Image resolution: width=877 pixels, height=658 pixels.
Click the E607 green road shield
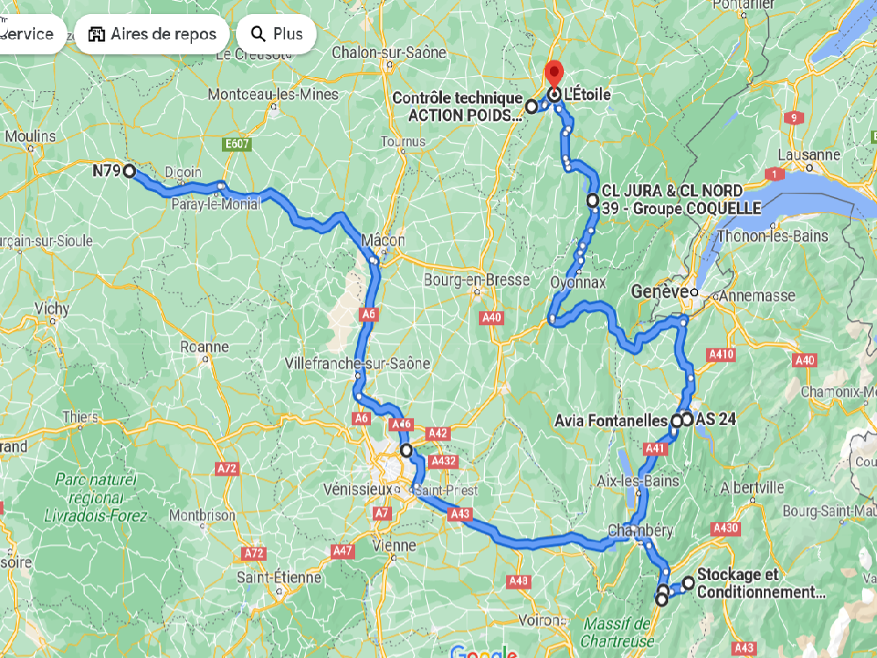[x=237, y=144]
